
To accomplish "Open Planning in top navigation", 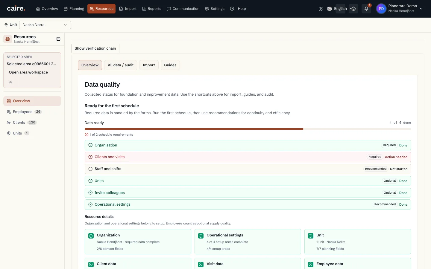I will point(74,9).
